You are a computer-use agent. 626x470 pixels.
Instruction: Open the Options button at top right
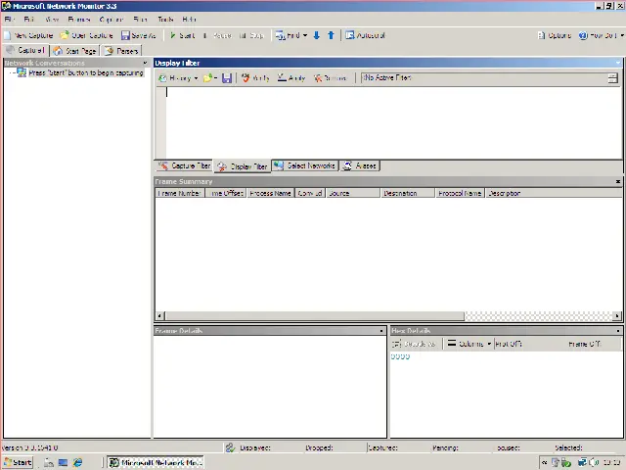[x=555, y=35]
